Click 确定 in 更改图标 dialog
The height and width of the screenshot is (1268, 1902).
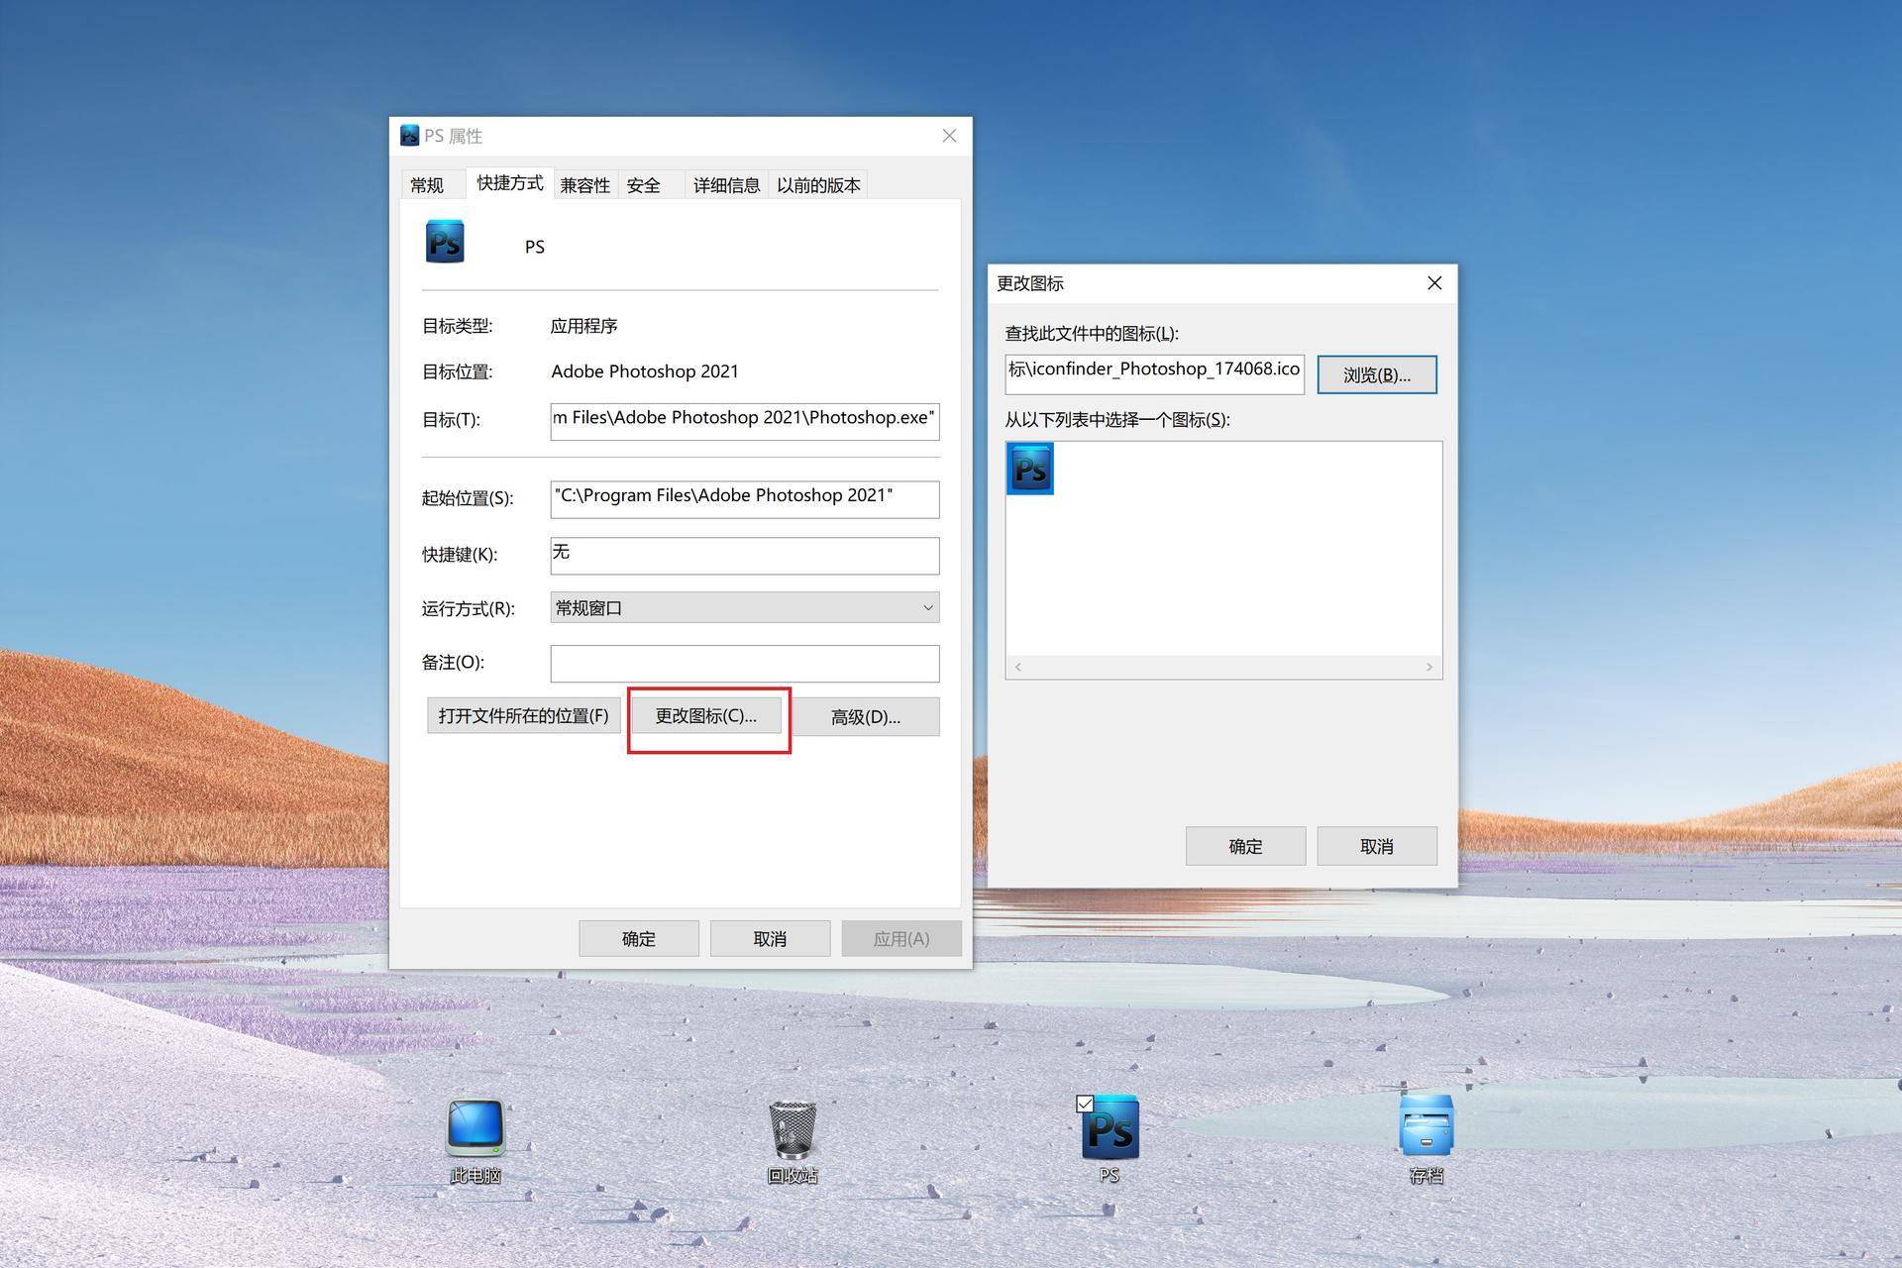pyautogui.click(x=1245, y=846)
